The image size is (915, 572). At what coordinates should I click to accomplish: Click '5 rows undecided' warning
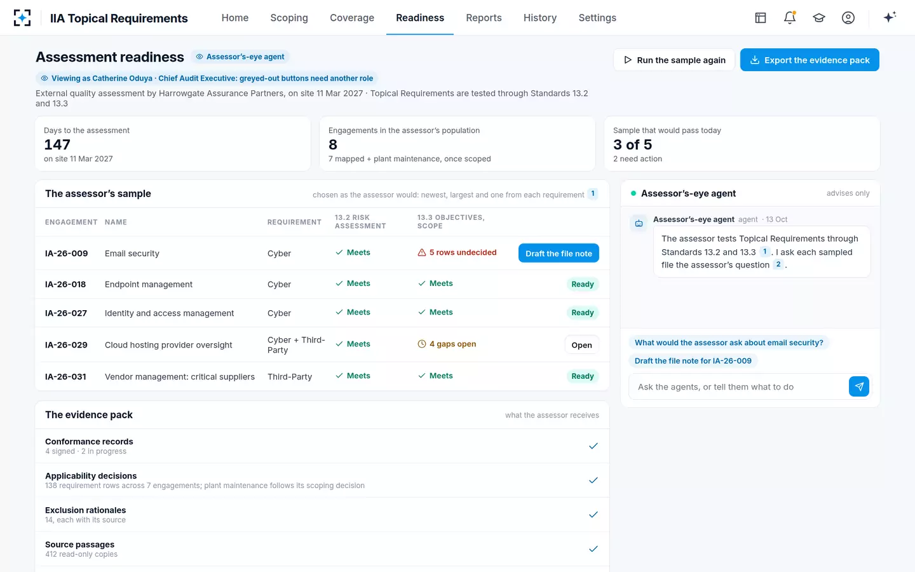pos(457,252)
